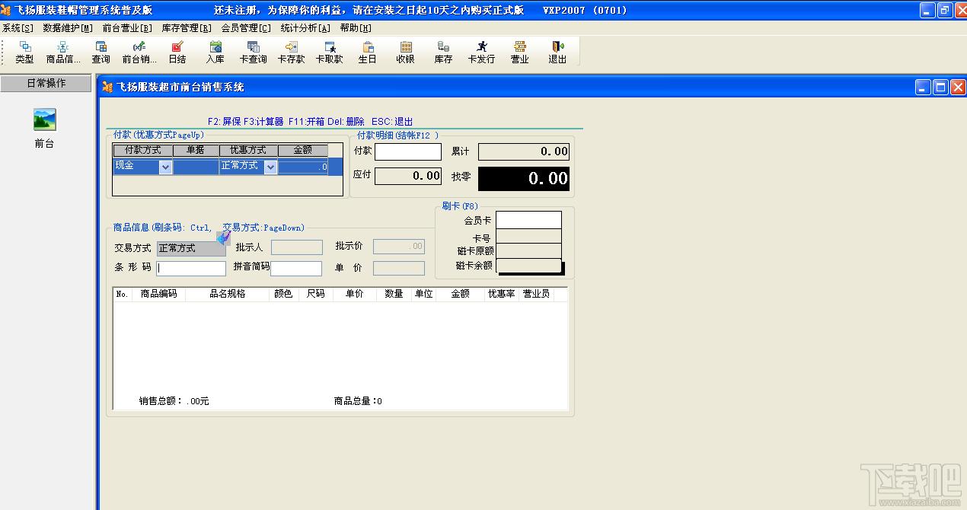This screenshot has height=510, width=967.
Task: Expand the 正常方式 discount method dropdown
Action: (x=270, y=167)
